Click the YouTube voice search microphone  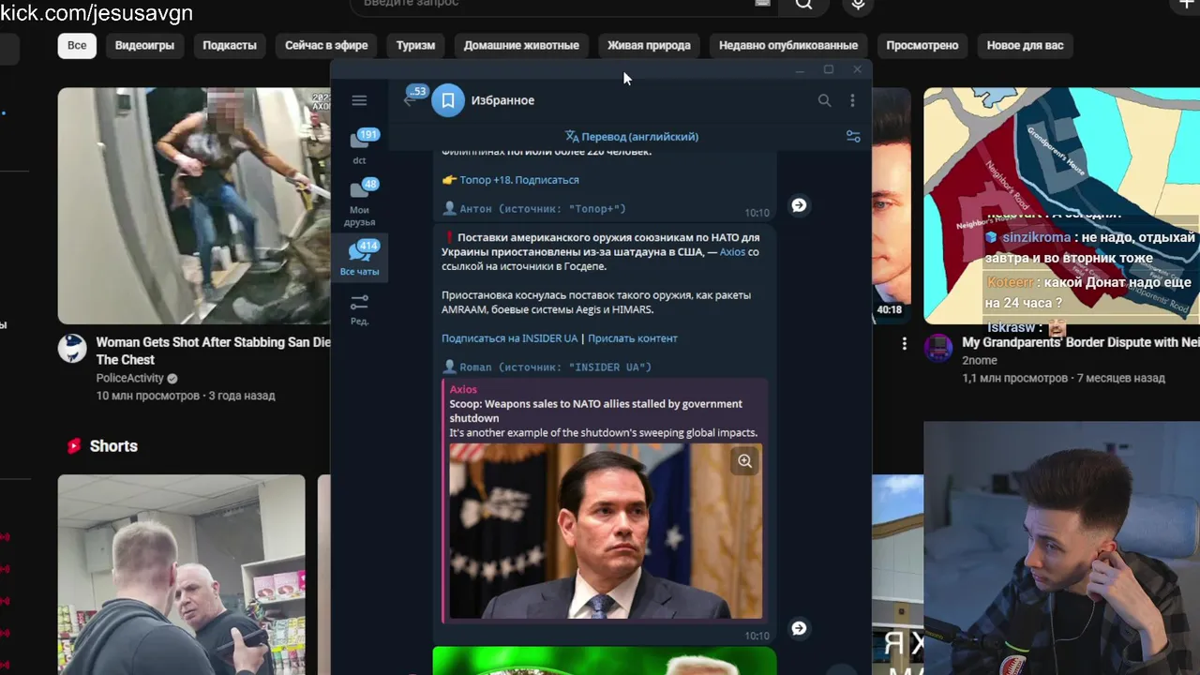(x=858, y=5)
